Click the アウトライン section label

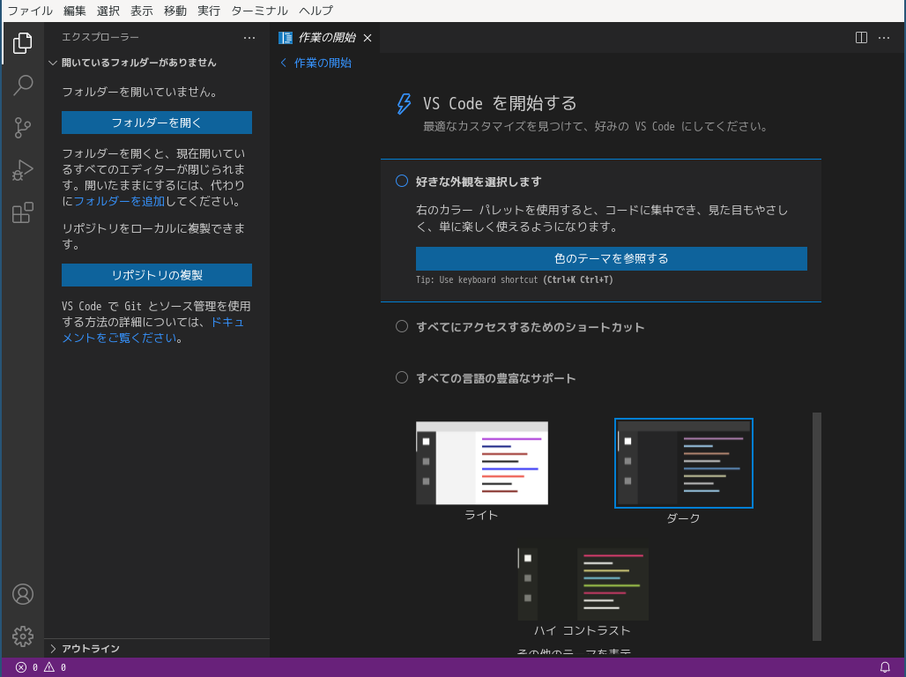point(91,649)
